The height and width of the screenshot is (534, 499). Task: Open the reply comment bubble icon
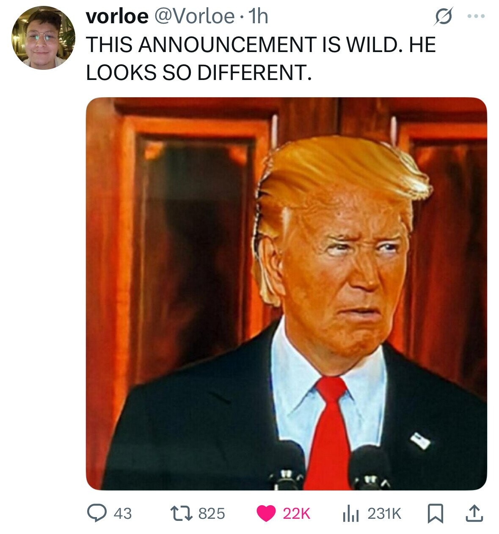coord(97,513)
